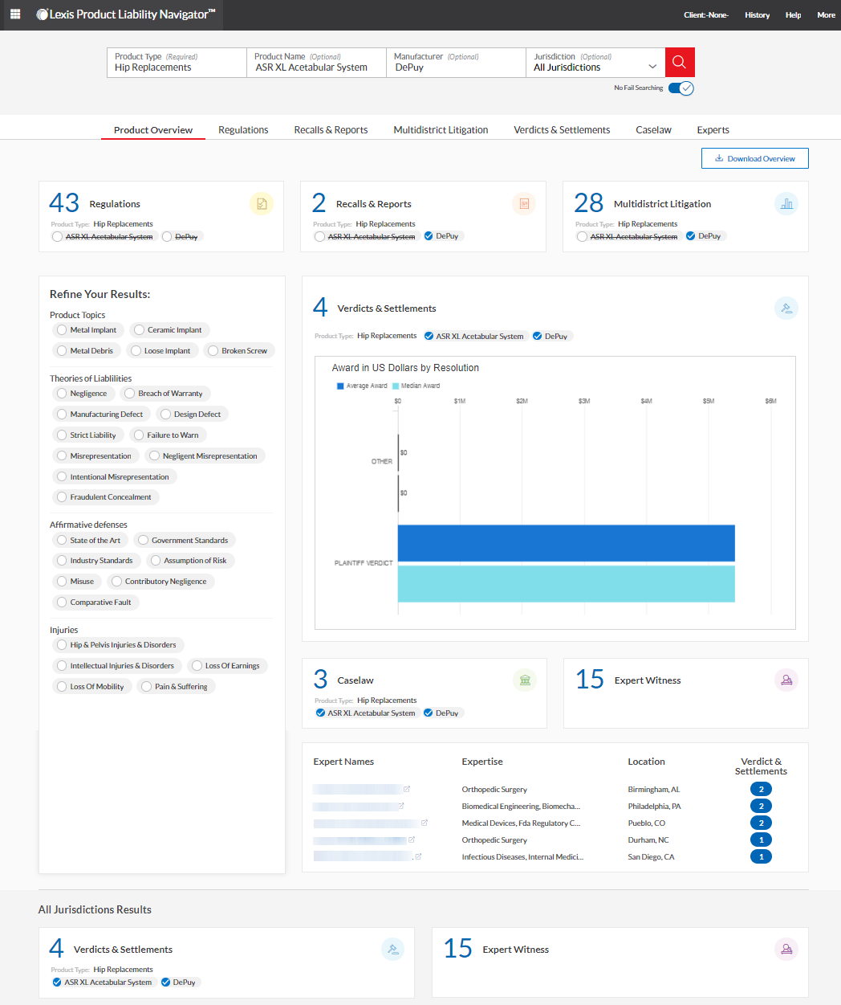Click the dark blue Plaintiff Verdict average bar
The height and width of the screenshot is (1005, 841).
pos(567,543)
